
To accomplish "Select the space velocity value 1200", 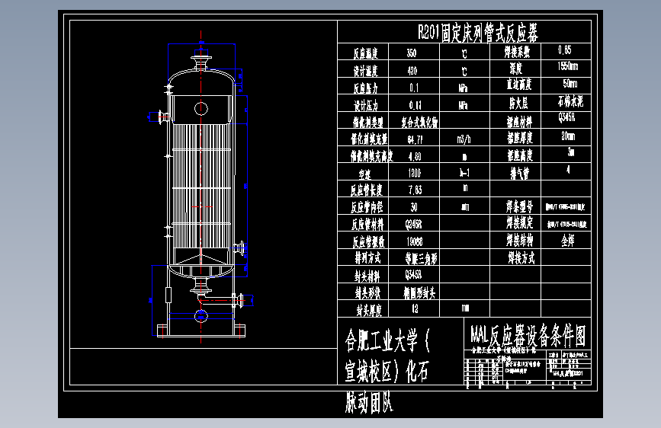I will [415, 173].
